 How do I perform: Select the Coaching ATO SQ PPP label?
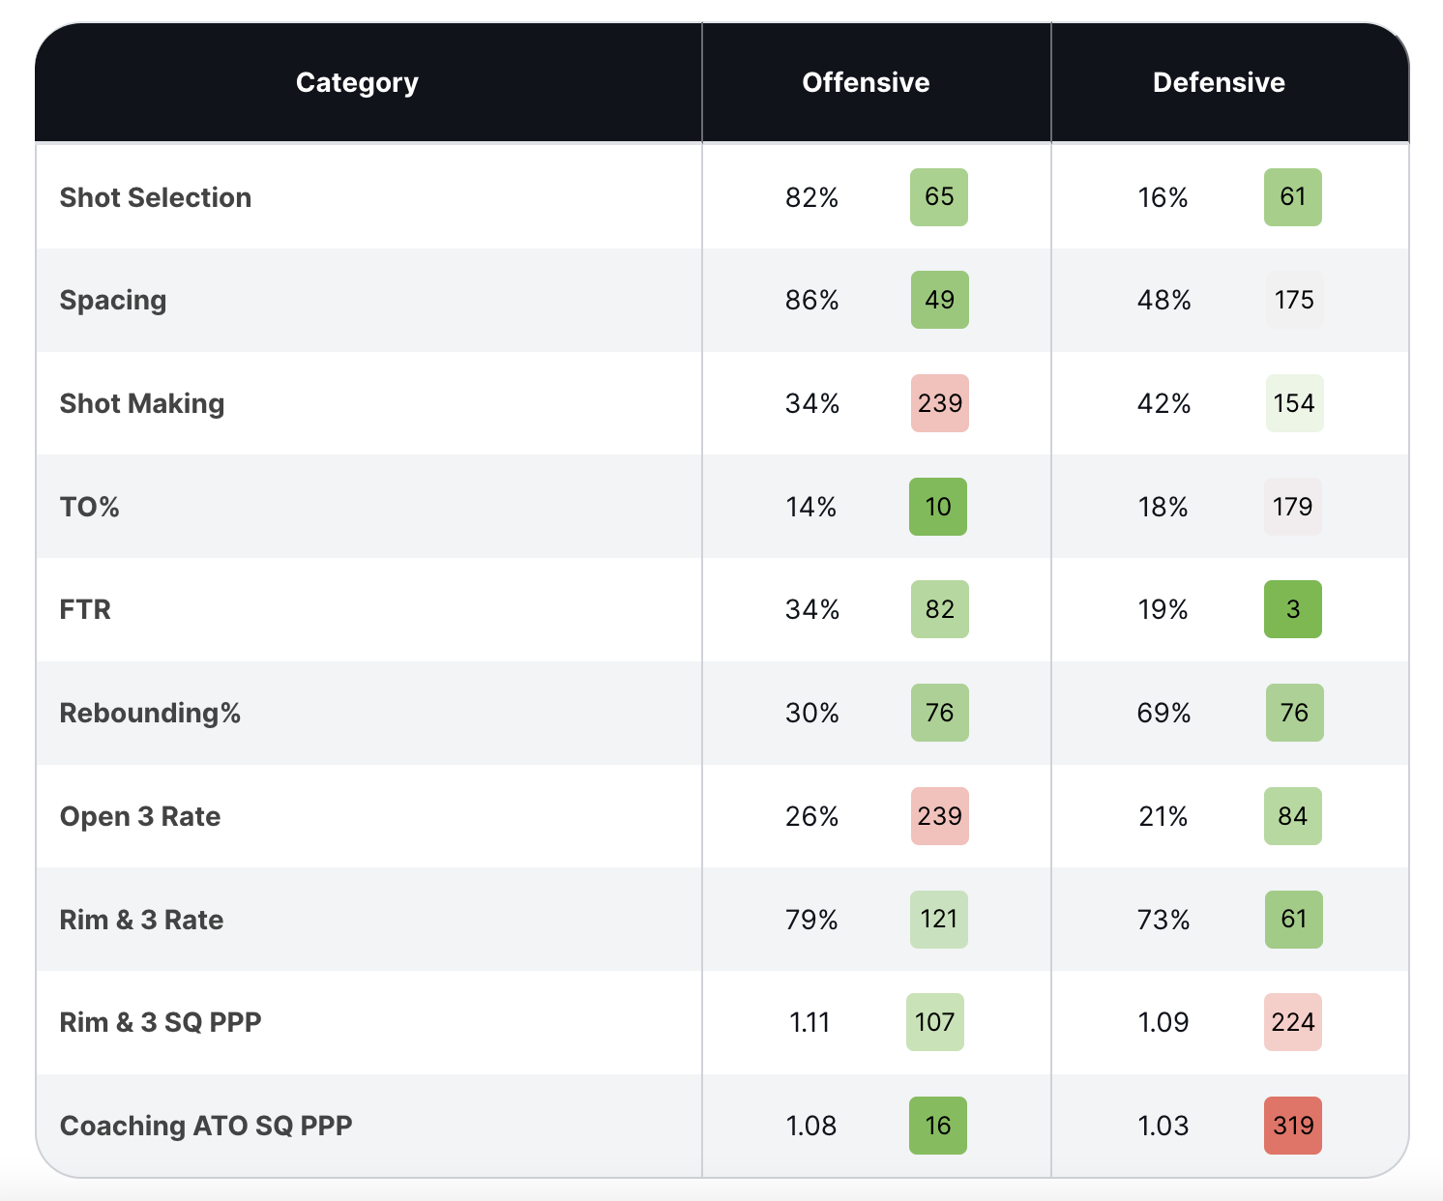[206, 1126]
